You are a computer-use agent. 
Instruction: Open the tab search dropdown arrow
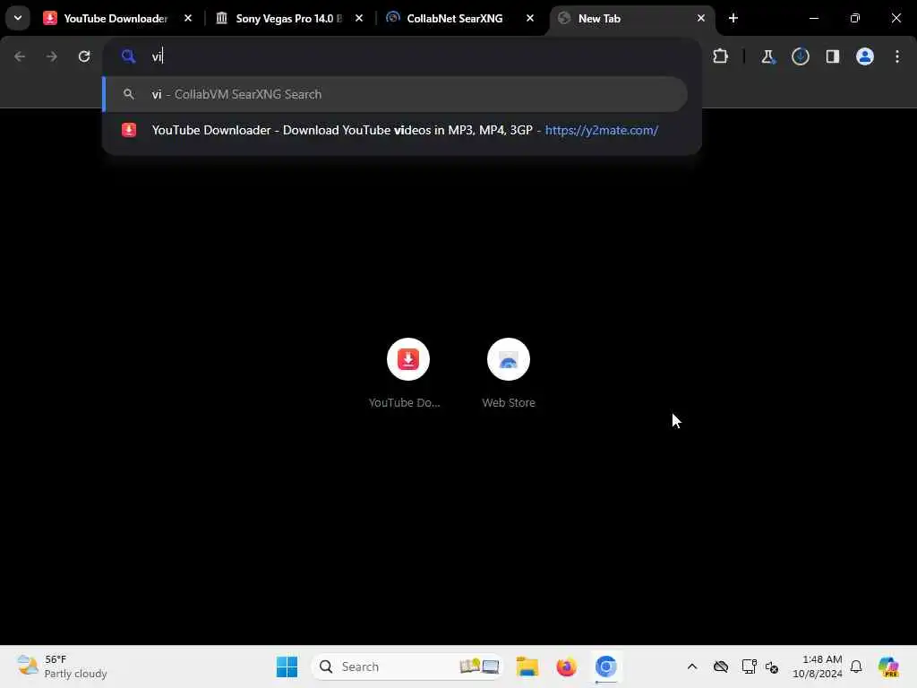[18, 18]
